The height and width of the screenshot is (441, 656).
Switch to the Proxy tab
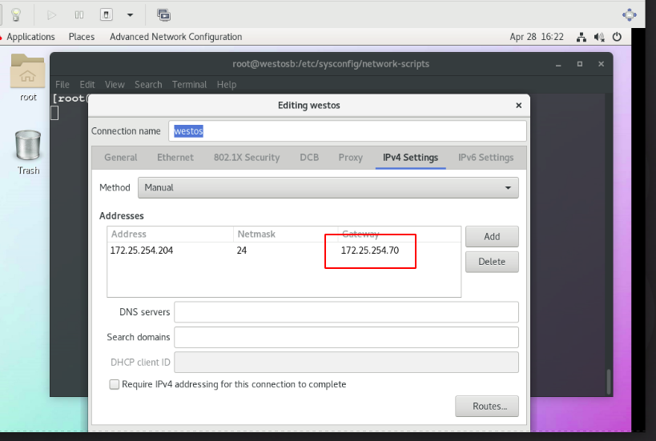click(351, 158)
